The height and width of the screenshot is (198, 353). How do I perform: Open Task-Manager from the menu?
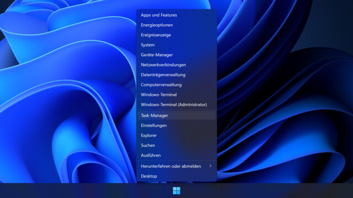click(x=176, y=116)
